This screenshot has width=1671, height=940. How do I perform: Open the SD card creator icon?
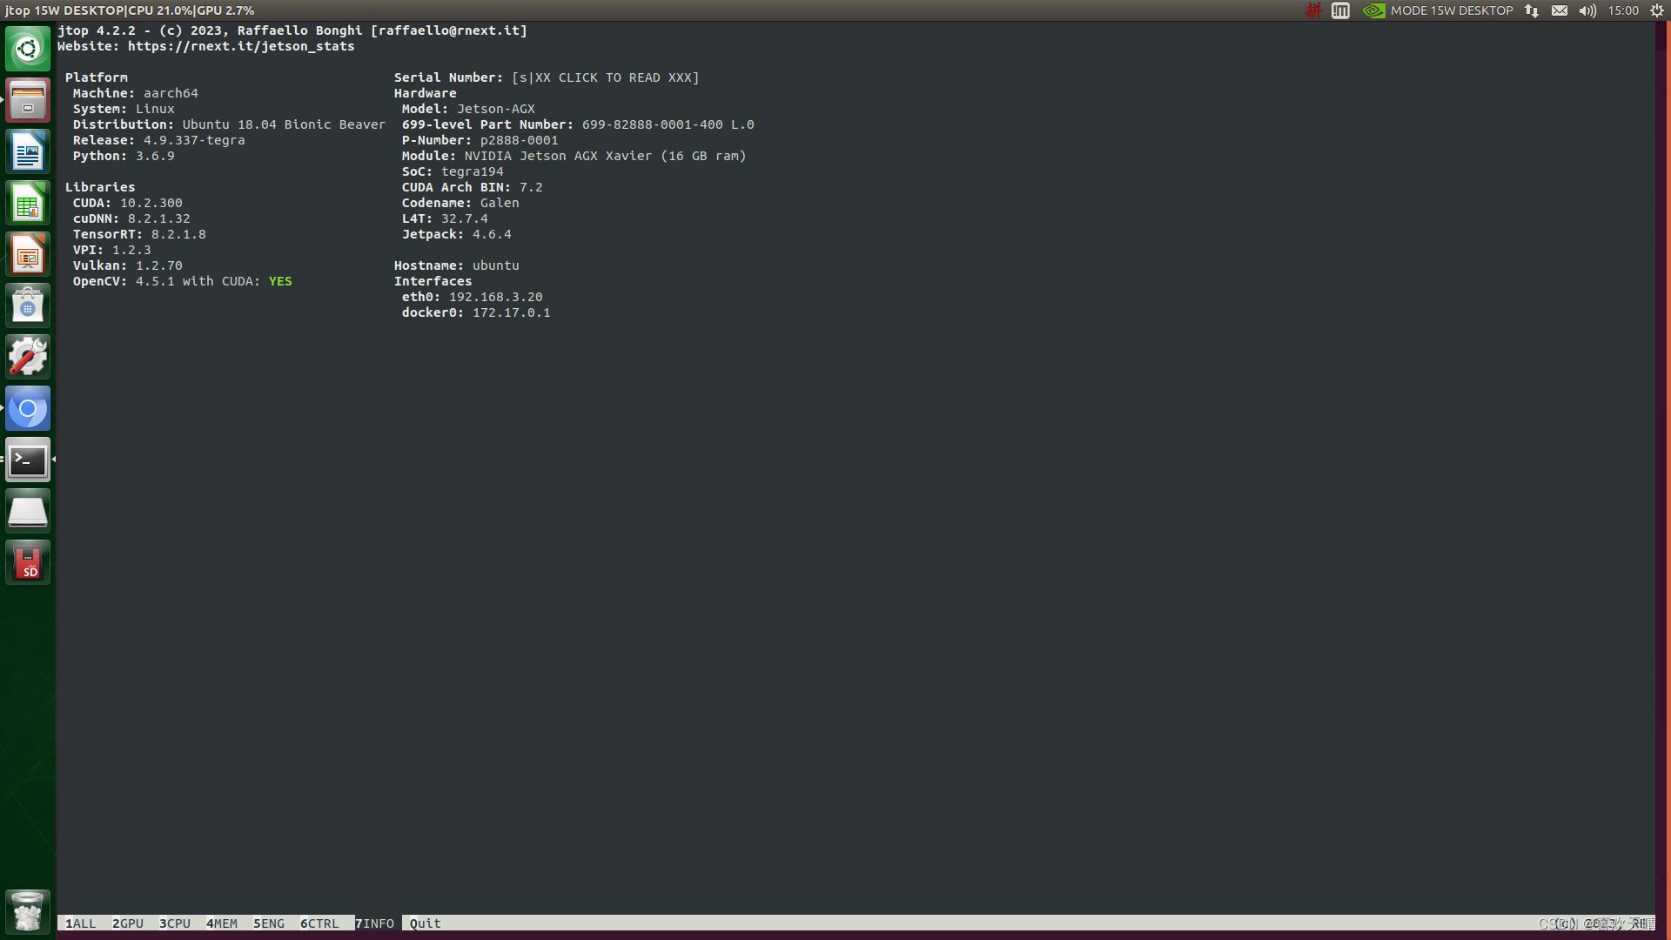tap(28, 563)
